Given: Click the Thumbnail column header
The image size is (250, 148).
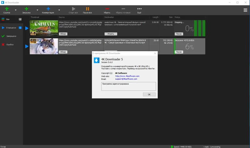Looking at the screenshot, I should click(35, 17).
